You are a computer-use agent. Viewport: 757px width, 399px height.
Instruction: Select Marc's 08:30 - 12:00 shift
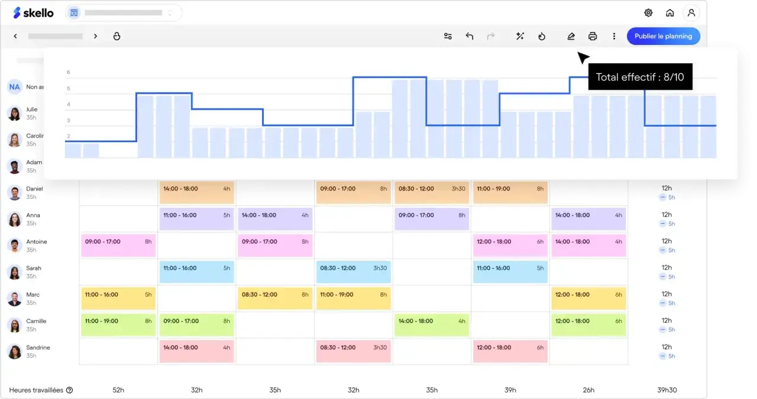coord(275,298)
